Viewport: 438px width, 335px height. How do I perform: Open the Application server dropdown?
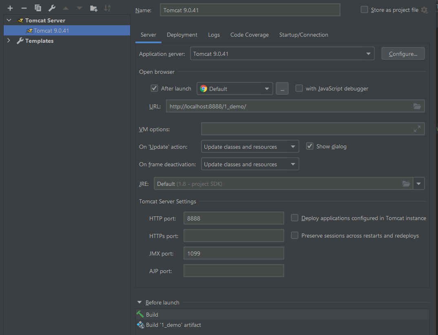click(x=368, y=53)
